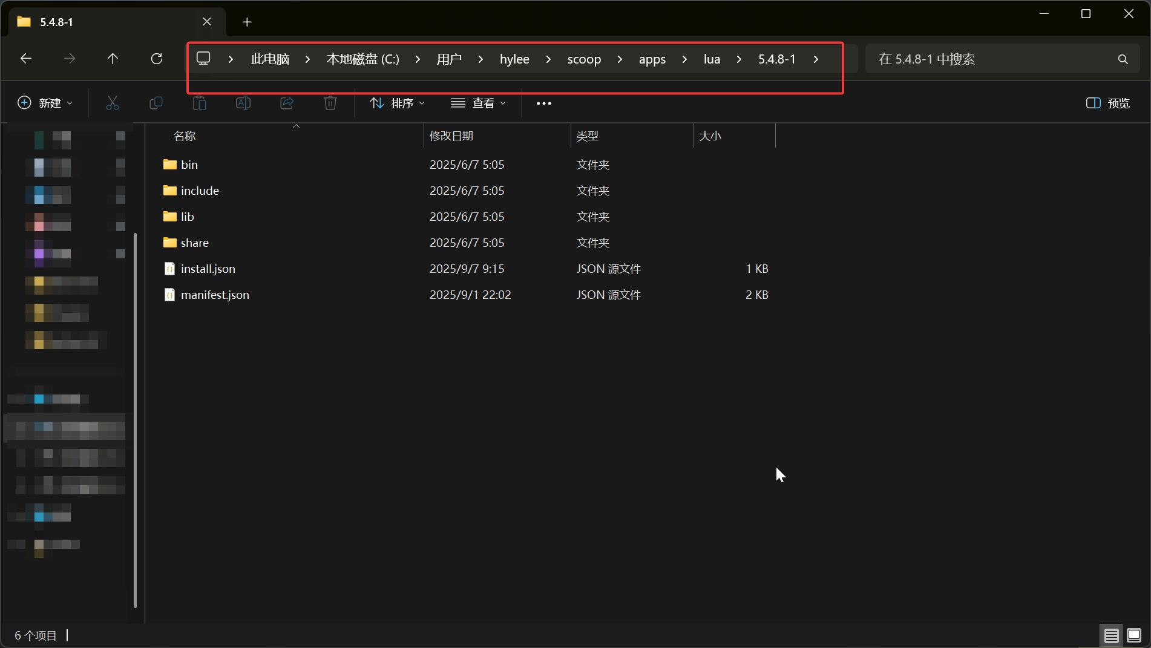Open the 新建 (New) dropdown
The image size is (1151, 648).
tap(45, 103)
